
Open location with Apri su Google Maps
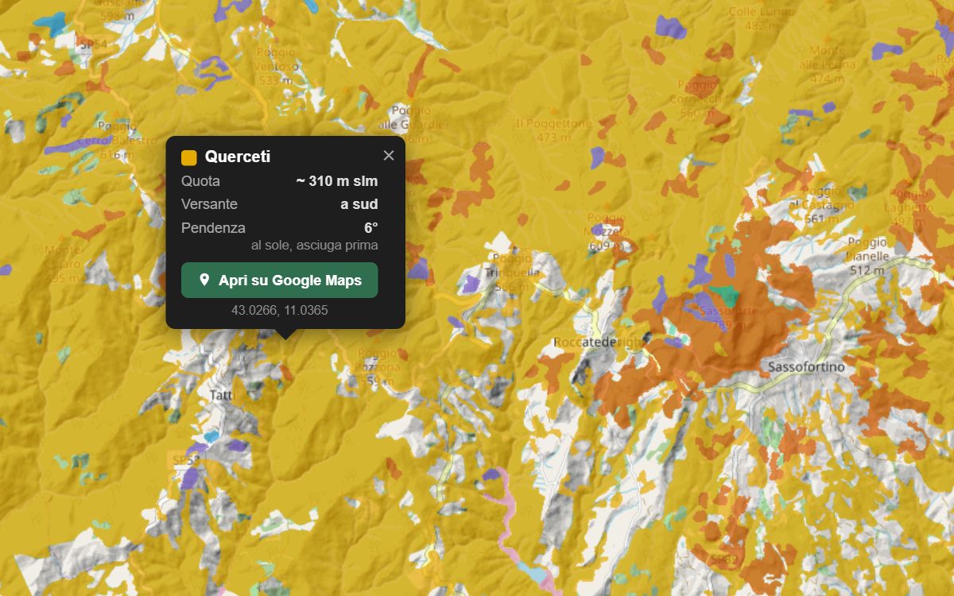279,280
